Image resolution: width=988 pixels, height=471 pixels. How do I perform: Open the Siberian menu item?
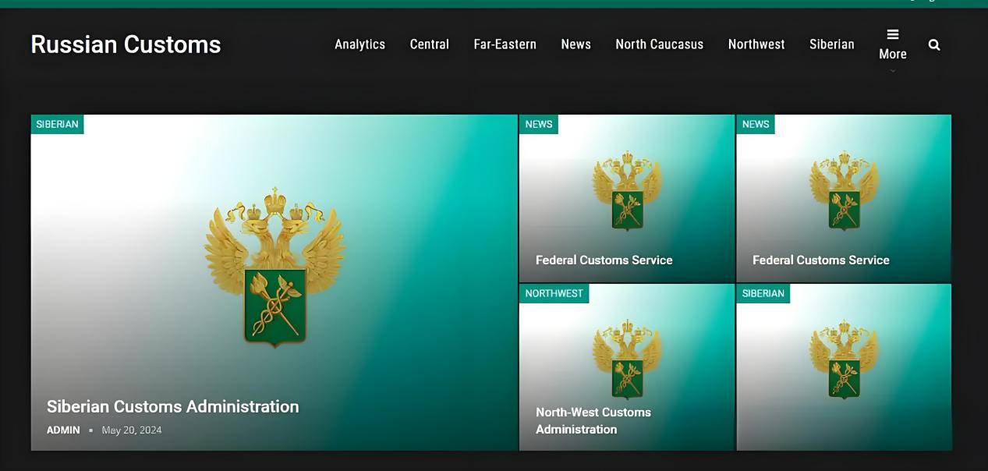[x=832, y=44]
